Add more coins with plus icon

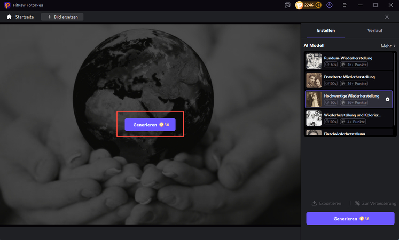click(x=318, y=5)
